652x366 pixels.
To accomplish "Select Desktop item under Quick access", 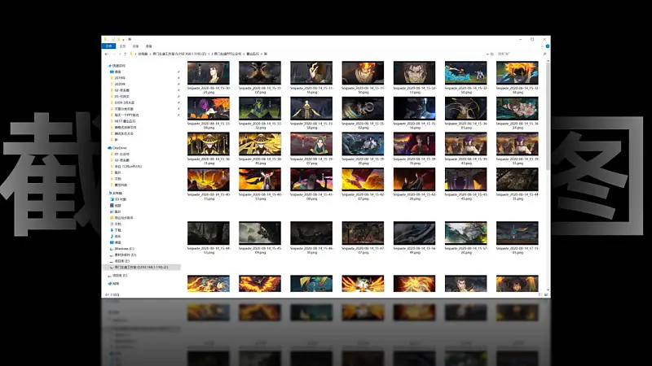I will [115, 72].
